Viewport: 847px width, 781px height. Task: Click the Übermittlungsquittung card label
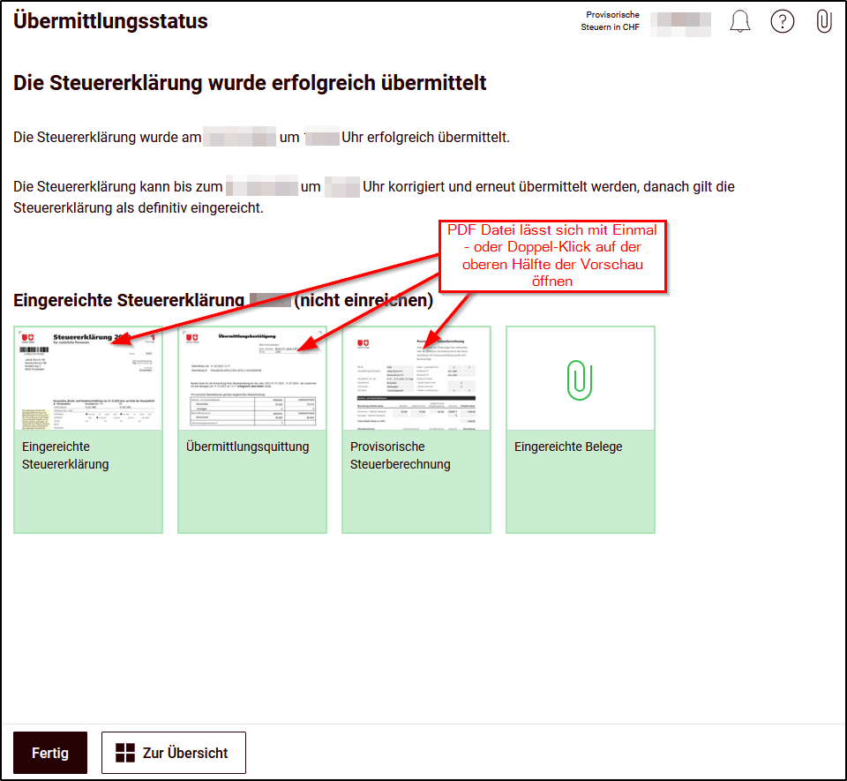(x=247, y=447)
